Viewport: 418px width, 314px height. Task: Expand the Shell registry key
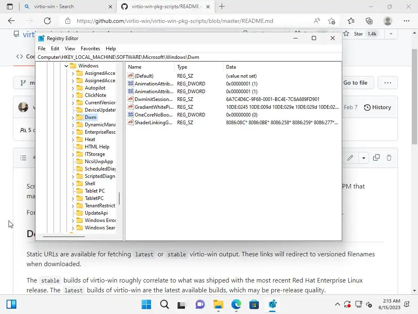(73, 184)
